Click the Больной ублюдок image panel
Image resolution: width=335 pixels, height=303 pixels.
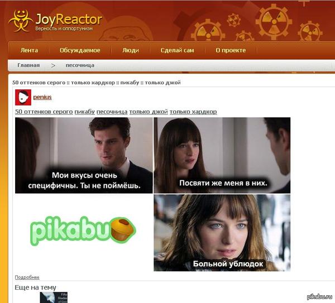222,233
